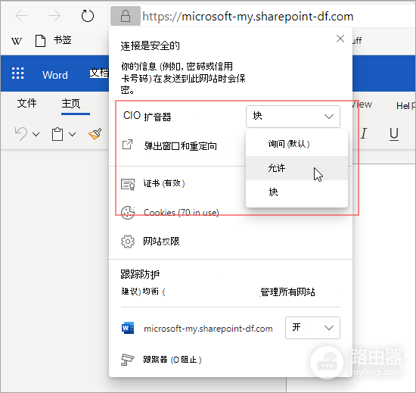This screenshot has width=416, height=393.
Task: Toggle Underline formatting
Action: [x=394, y=134]
